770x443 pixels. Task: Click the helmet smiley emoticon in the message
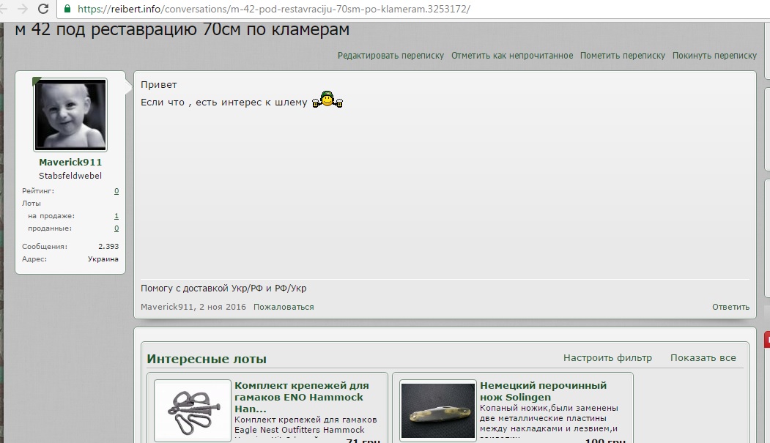pos(327,100)
